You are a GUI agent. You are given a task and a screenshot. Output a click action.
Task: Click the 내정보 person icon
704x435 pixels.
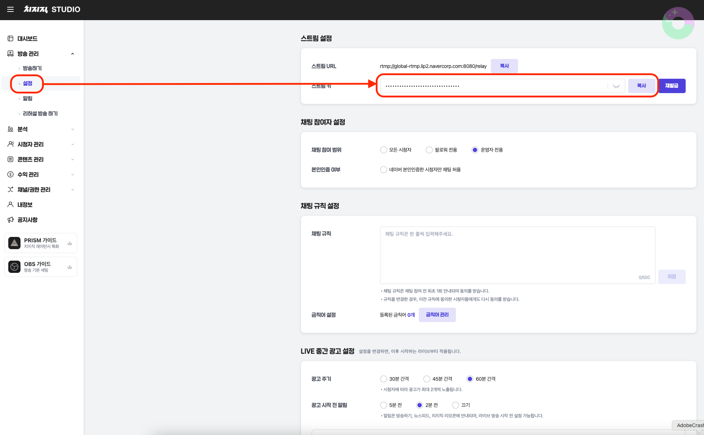[x=10, y=205]
